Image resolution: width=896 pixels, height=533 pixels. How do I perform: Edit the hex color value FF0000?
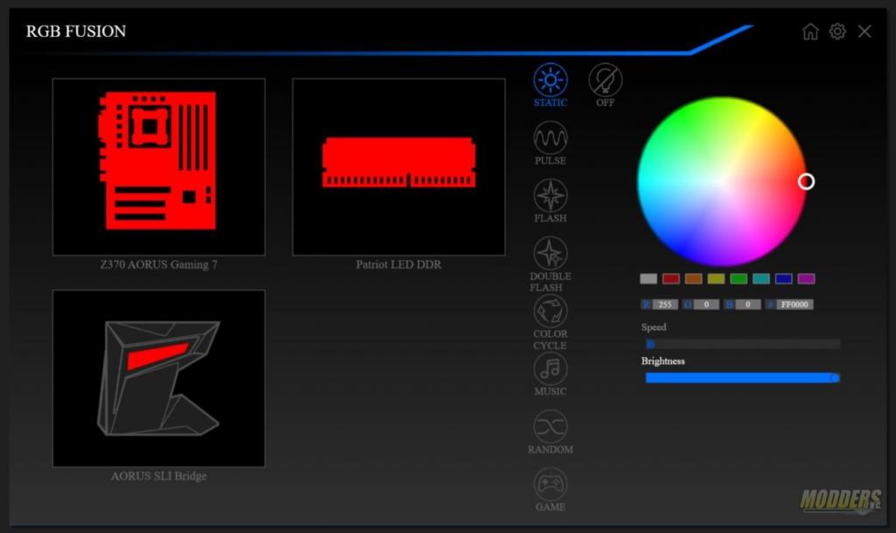[791, 304]
